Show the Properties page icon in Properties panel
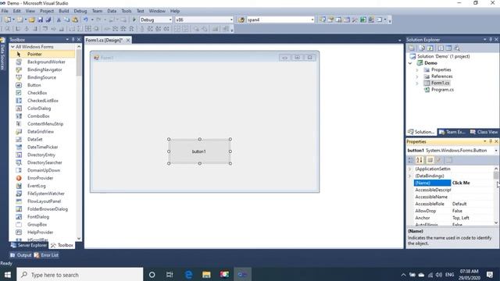Viewport: 500px width, 281px height. (x=448, y=160)
